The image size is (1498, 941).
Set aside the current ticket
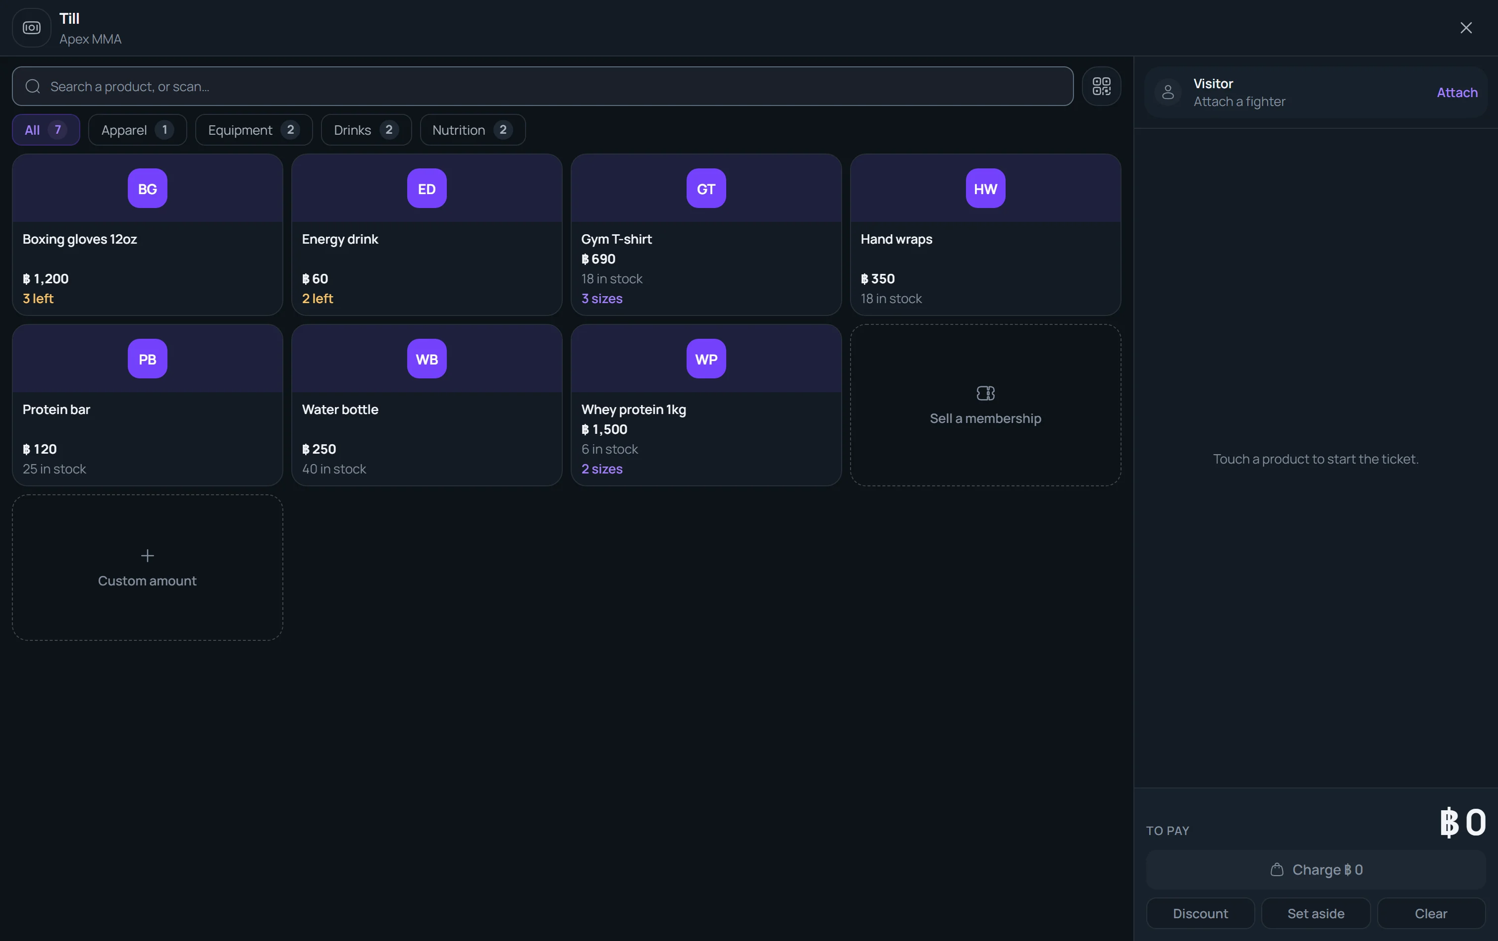pyautogui.click(x=1316, y=913)
